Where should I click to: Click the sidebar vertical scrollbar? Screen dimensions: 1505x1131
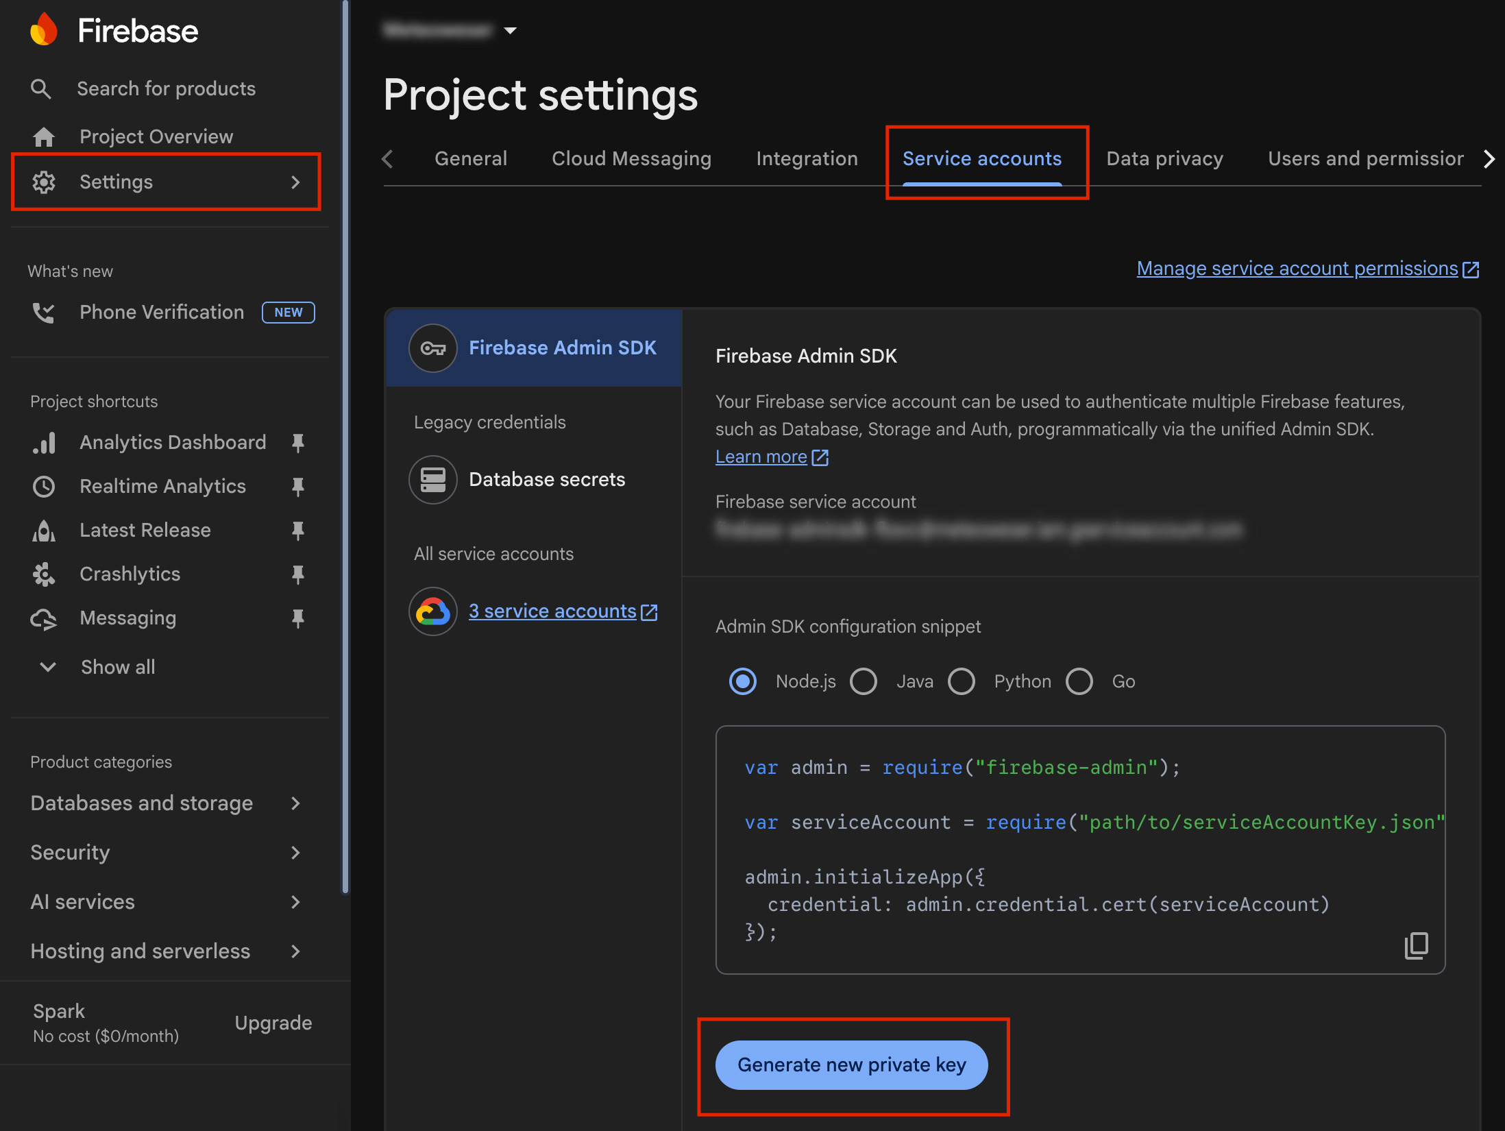(345, 446)
